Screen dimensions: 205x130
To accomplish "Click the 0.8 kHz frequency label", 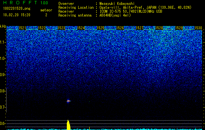I will click(x=2, y=91).
